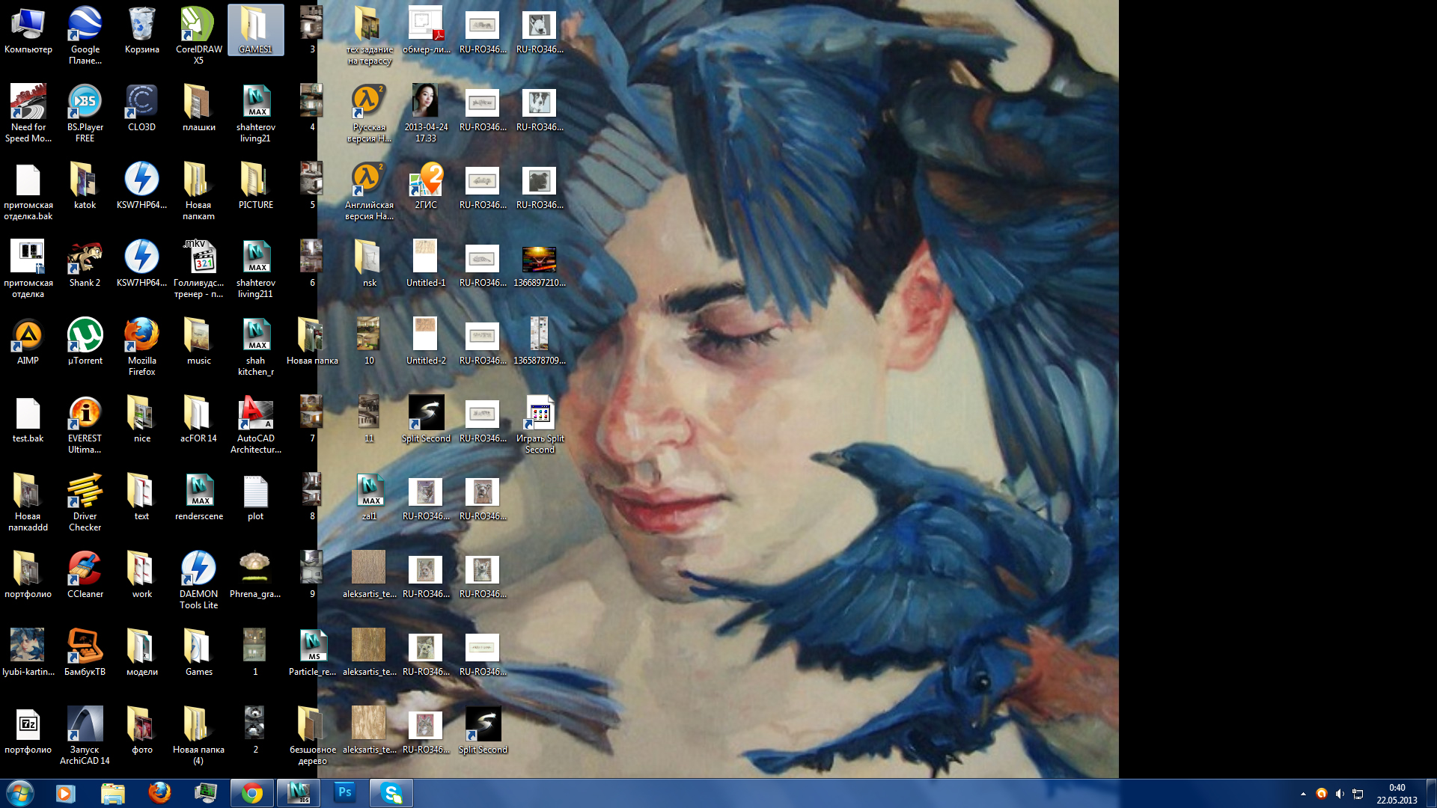Open Голливудский тренер mkv video

pos(198,269)
